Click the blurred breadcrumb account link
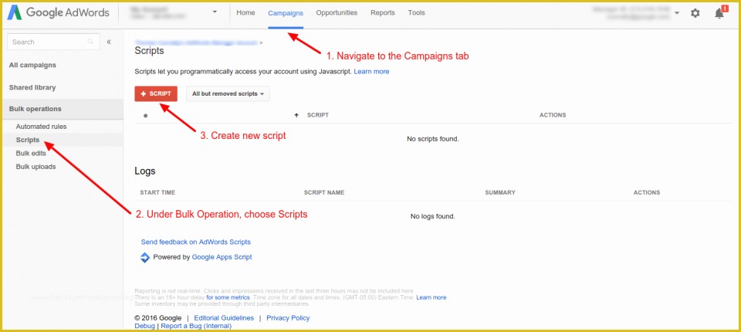Image resolution: width=741 pixels, height=332 pixels. [x=196, y=42]
